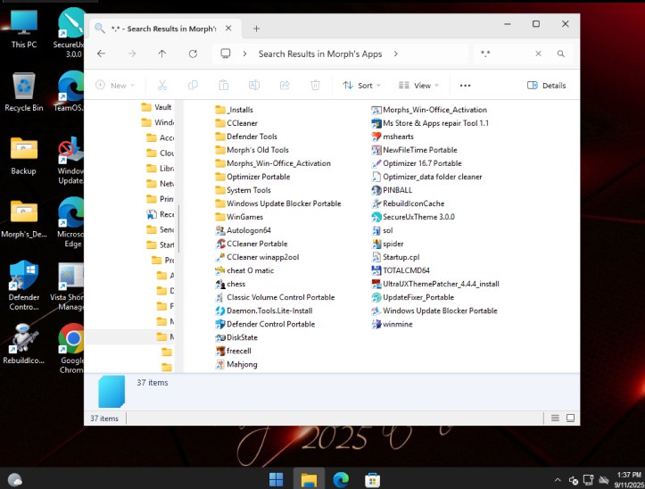The image size is (645, 489).
Task: Open the New dropdown menu
Action: pos(115,85)
